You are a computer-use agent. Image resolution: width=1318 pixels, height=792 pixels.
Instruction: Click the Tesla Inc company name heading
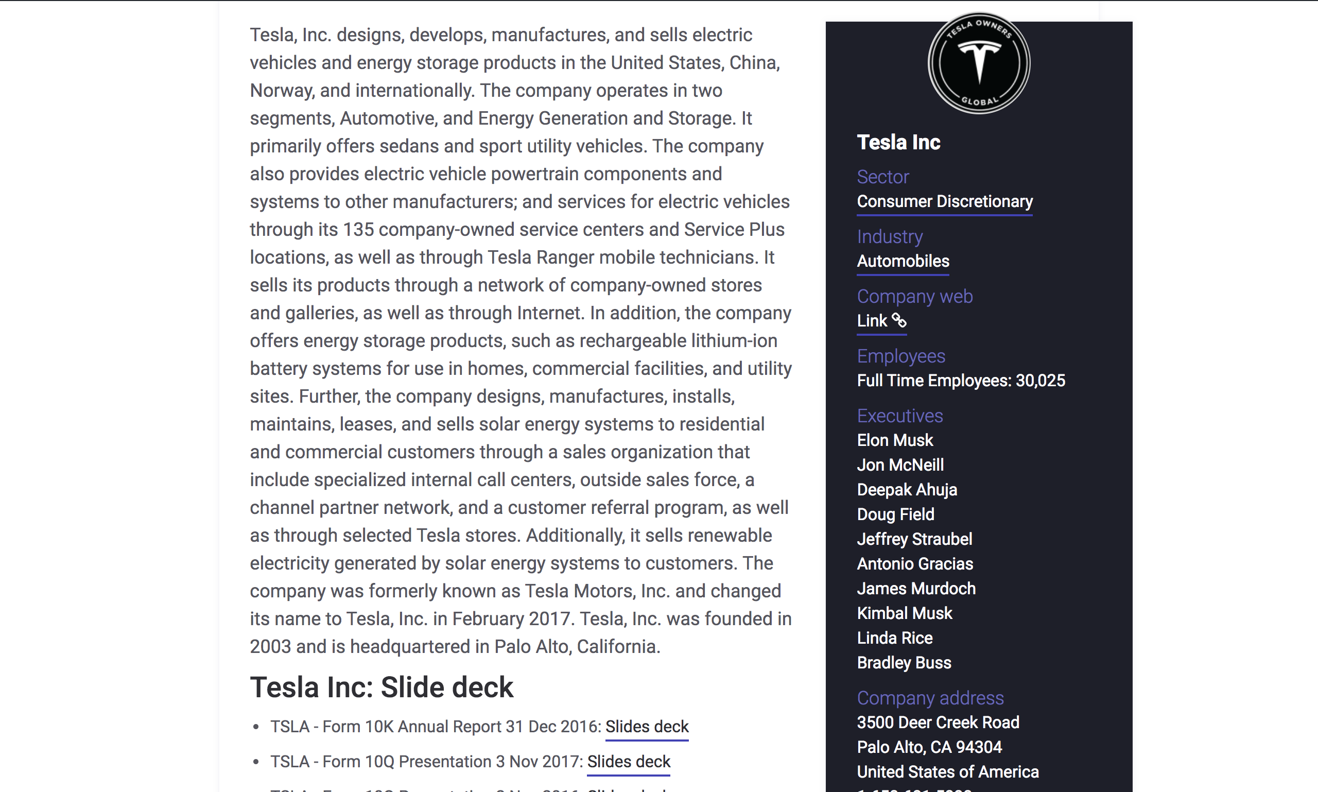click(x=898, y=142)
